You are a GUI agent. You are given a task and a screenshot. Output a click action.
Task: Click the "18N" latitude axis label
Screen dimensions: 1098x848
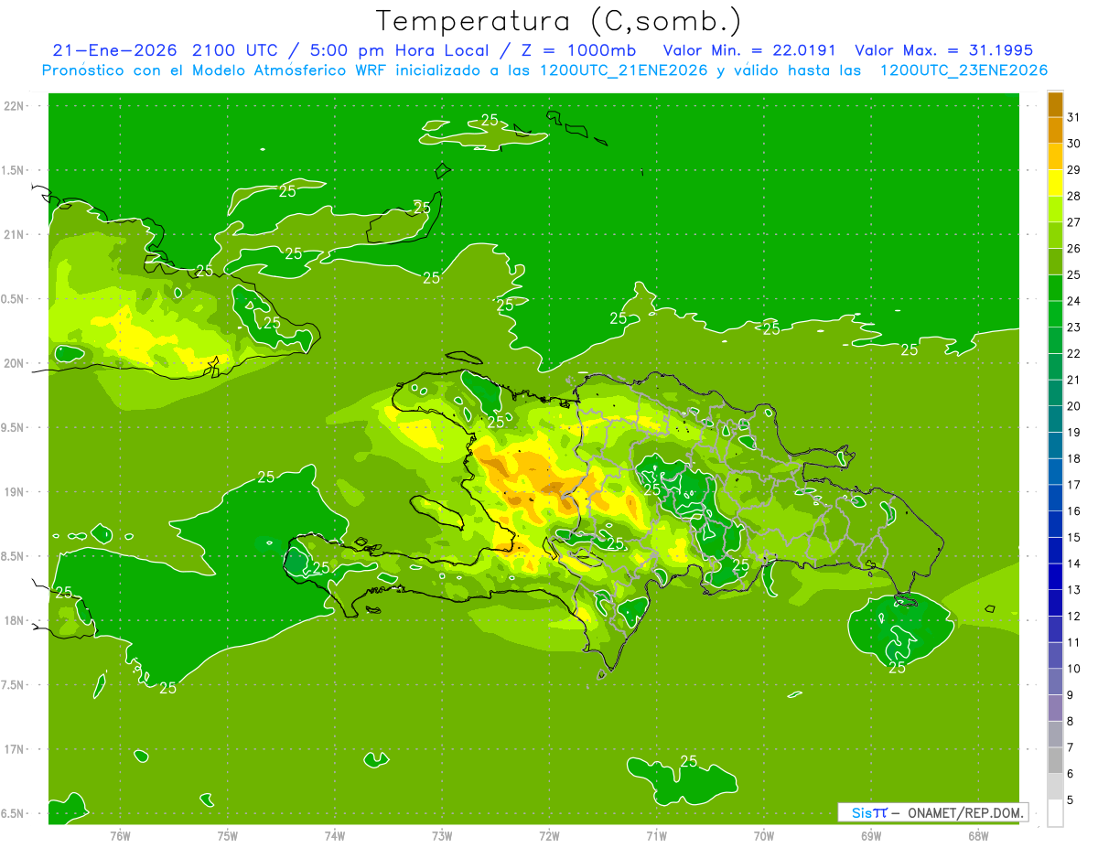click(x=13, y=620)
